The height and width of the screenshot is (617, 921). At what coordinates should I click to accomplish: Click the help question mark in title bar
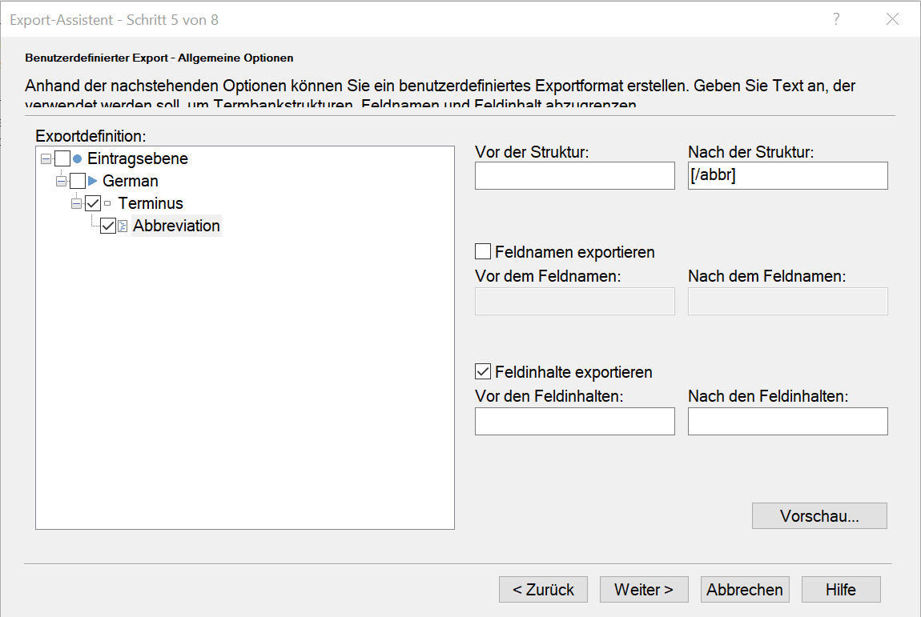836,19
